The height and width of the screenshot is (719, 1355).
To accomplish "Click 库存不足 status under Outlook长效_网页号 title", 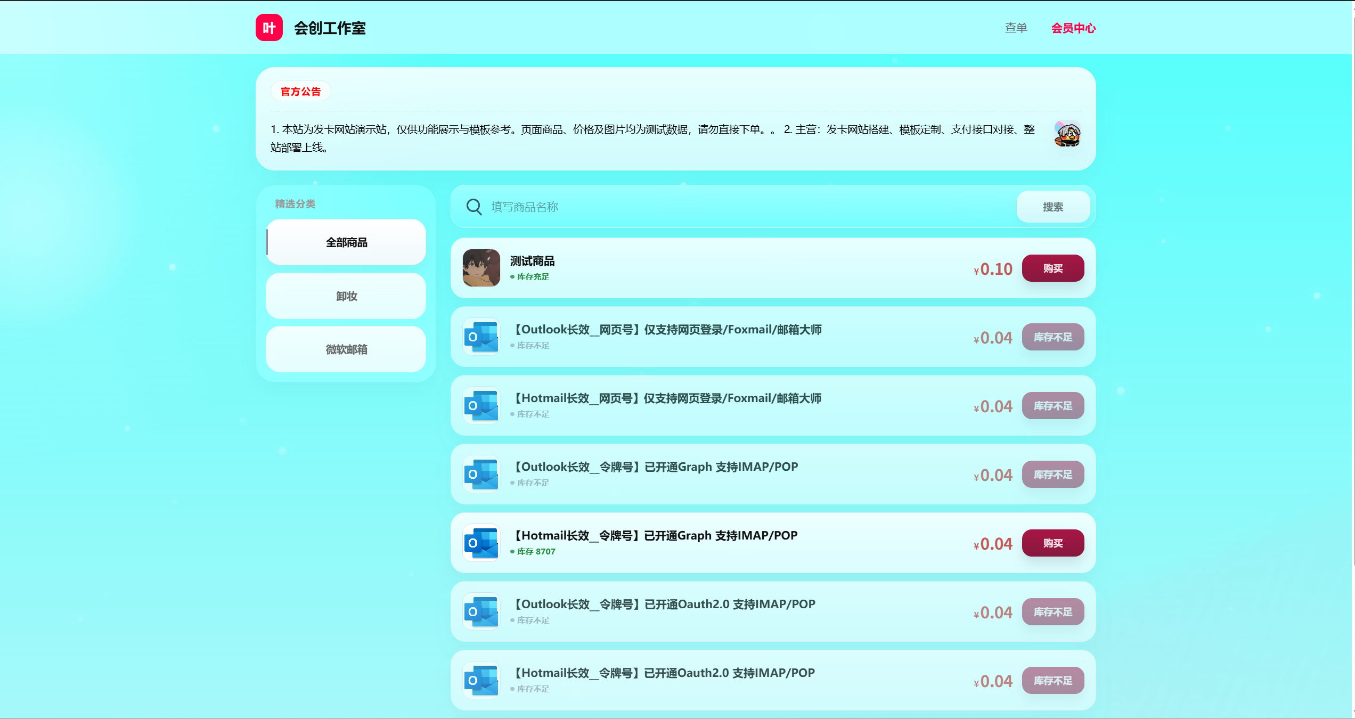I will coord(533,346).
